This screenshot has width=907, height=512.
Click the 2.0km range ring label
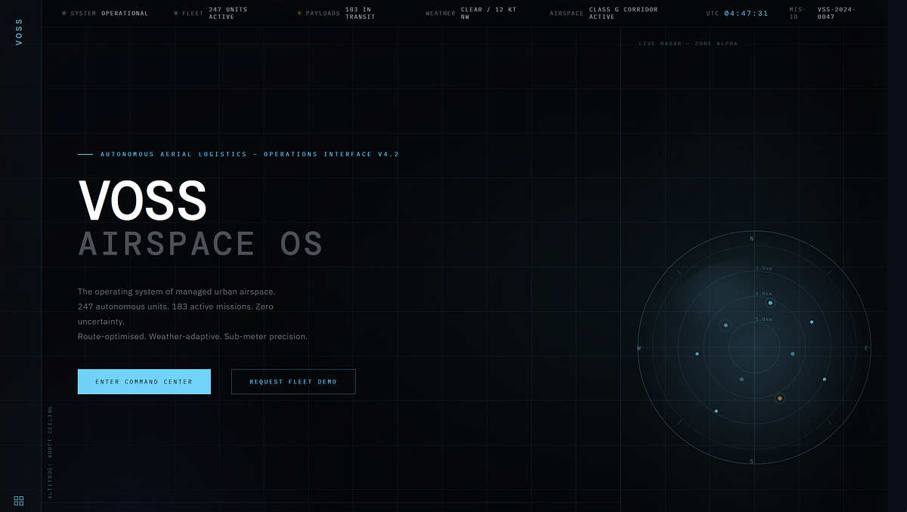pos(763,294)
